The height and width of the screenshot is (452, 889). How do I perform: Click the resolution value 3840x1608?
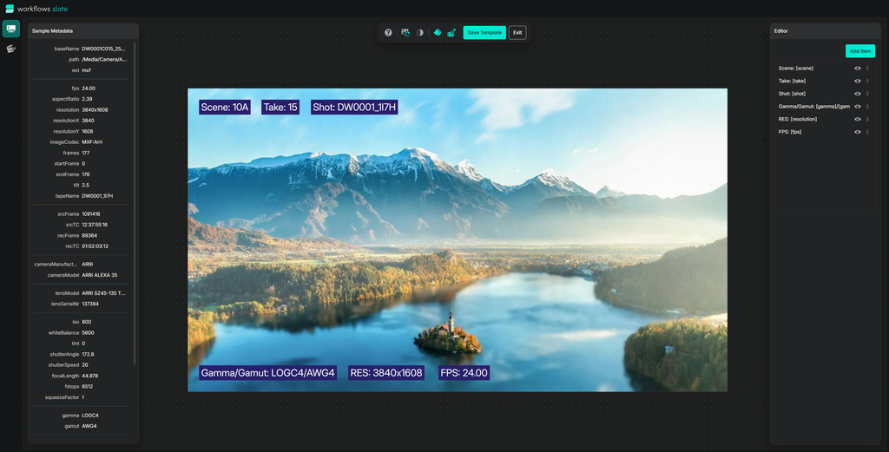pos(95,110)
